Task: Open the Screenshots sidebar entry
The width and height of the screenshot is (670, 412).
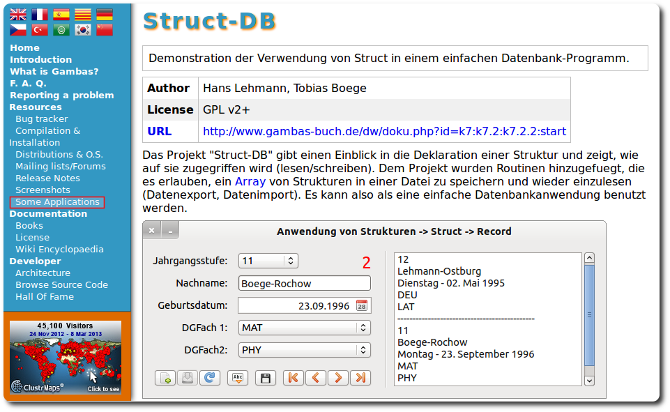Action: click(43, 190)
